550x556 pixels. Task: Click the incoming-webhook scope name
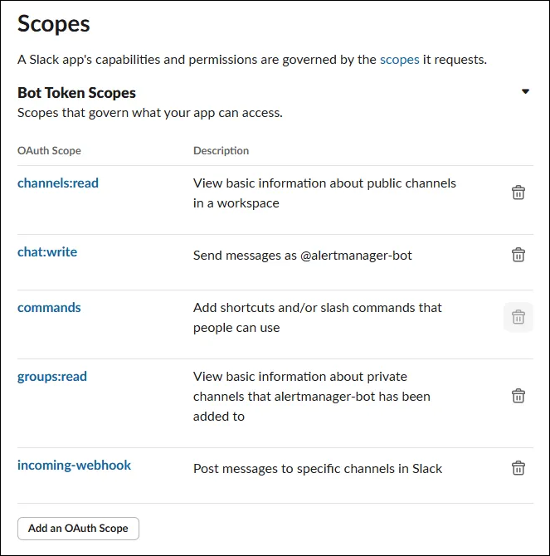tap(74, 465)
